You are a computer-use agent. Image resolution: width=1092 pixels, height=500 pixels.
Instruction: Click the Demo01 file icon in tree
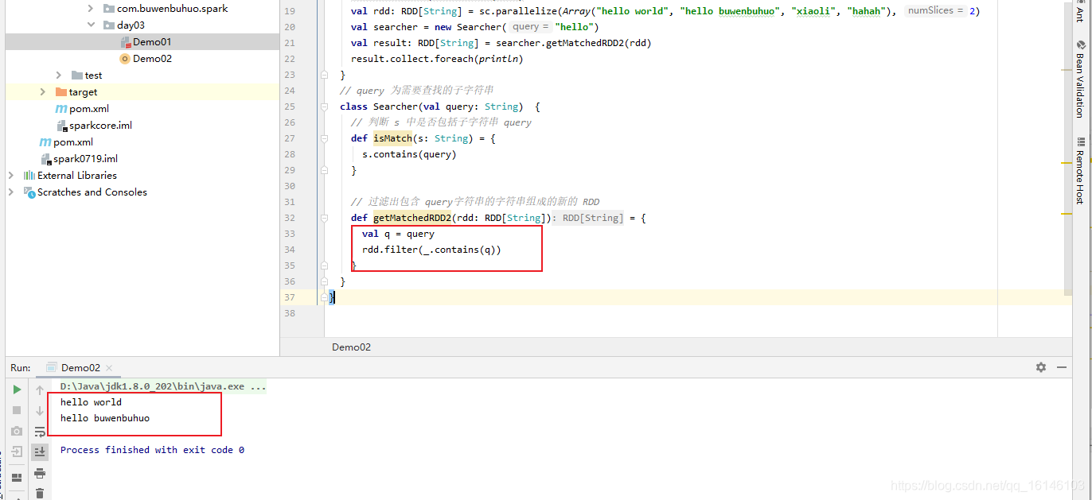125,41
